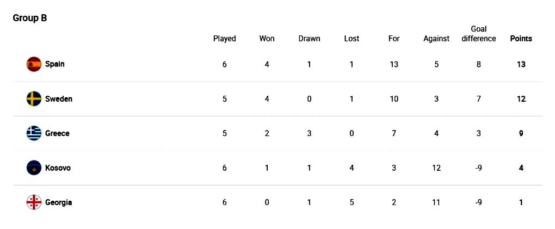Open the Greece team name
The image size is (555, 229).
(57, 133)
